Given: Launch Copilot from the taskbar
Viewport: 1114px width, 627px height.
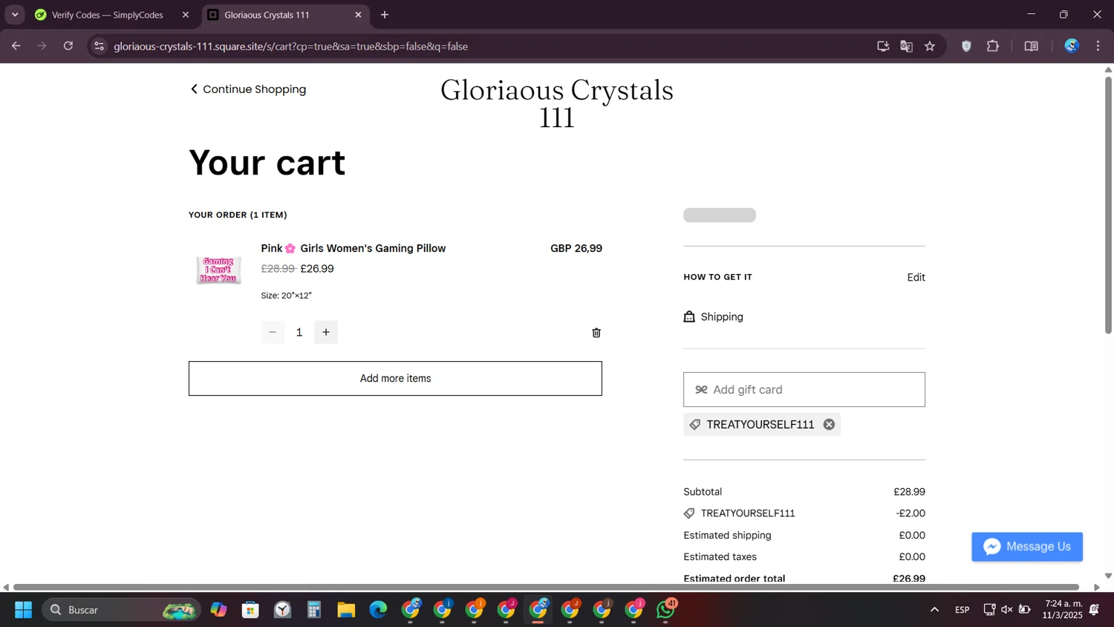Looking at the screenshot, I should click(x=218, y=610).
